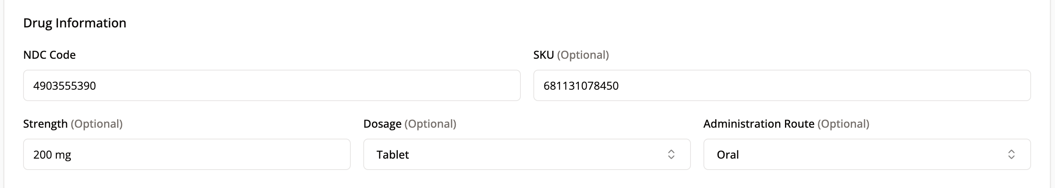Click the chevron icon in Dosage select
The image size is (1055, 188).
point(671,154)
